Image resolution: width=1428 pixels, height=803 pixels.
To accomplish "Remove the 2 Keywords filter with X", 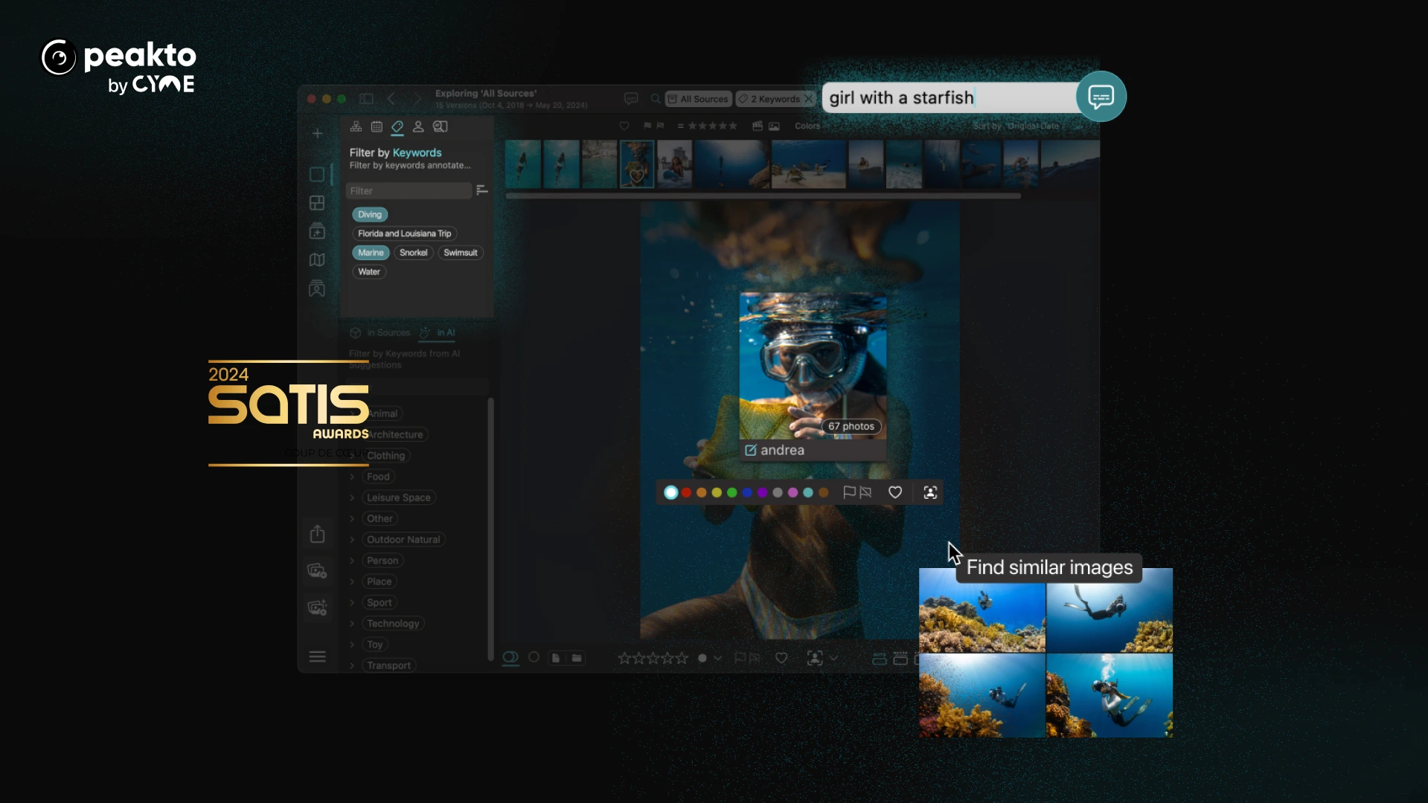I will point(809,99).
